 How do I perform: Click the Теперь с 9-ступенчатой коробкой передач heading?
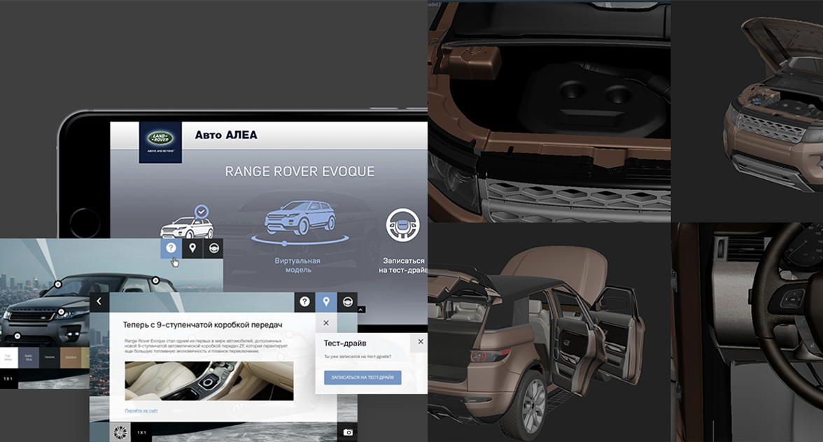[203, 325]
